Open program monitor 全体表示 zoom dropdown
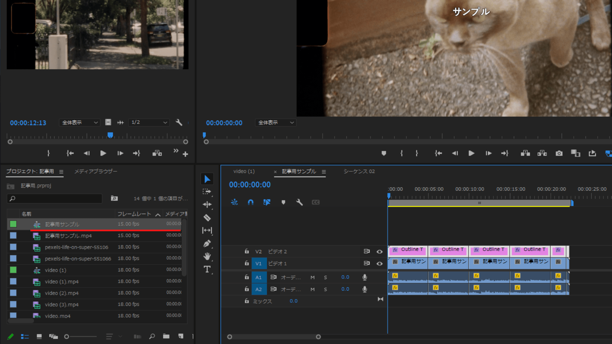Viewport: 612px width, 344px height. pos(275,123)
